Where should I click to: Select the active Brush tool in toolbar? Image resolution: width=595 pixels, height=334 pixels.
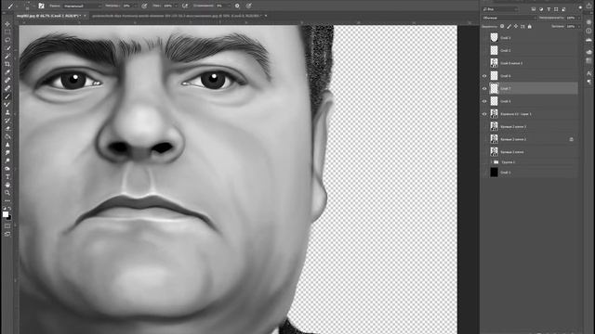7,96
